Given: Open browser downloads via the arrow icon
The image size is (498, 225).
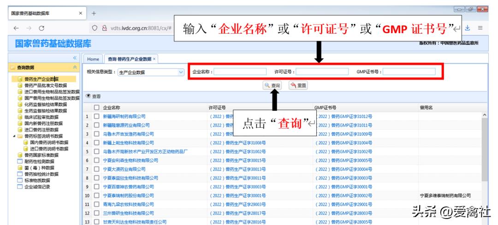Looking at the screenshot, I should pos(467,28).
